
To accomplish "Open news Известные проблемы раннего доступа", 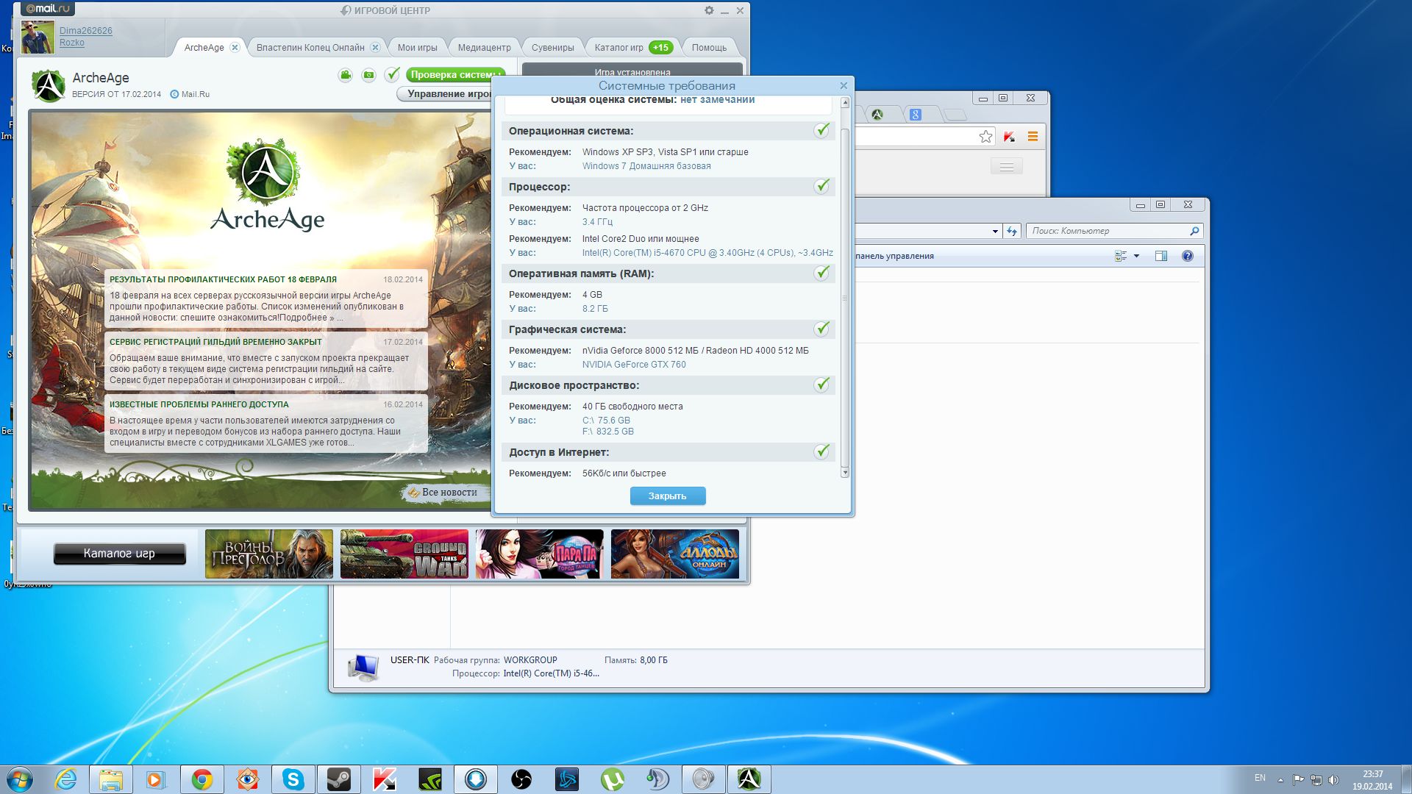I will pyautogui.click(x=266, y=423).
